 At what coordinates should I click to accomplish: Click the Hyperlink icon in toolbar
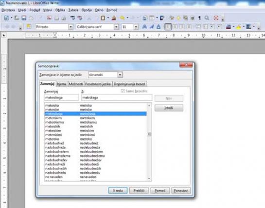point(145,18)
